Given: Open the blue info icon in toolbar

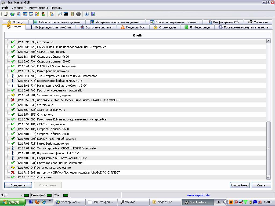Looking at the screenshot, I should 87,14.
